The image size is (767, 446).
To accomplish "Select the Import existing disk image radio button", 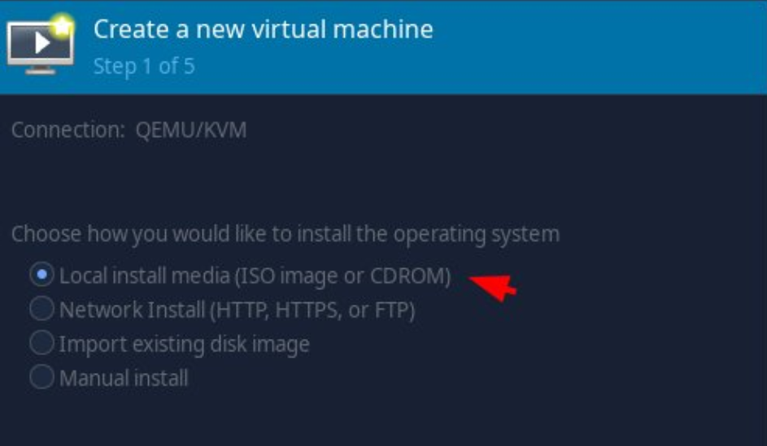I will pyautogui.click(x=41, y=343).
